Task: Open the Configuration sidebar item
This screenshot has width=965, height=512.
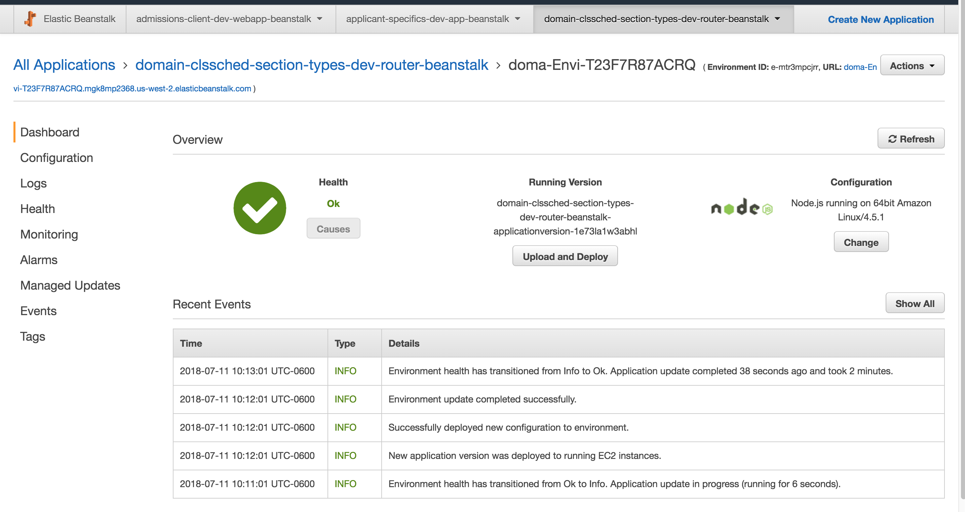Action: (56, 158)
